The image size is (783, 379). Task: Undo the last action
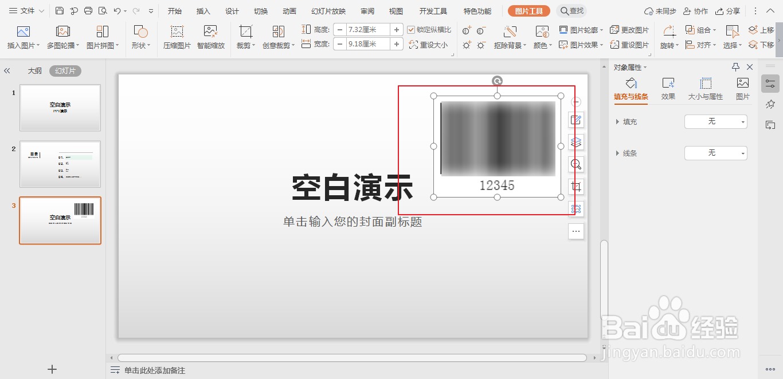(x=117, y=11)
